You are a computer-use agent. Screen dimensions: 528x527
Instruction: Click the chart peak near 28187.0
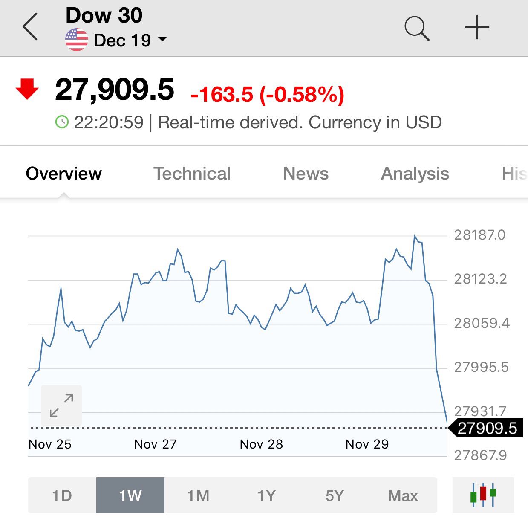coord(414,236)
